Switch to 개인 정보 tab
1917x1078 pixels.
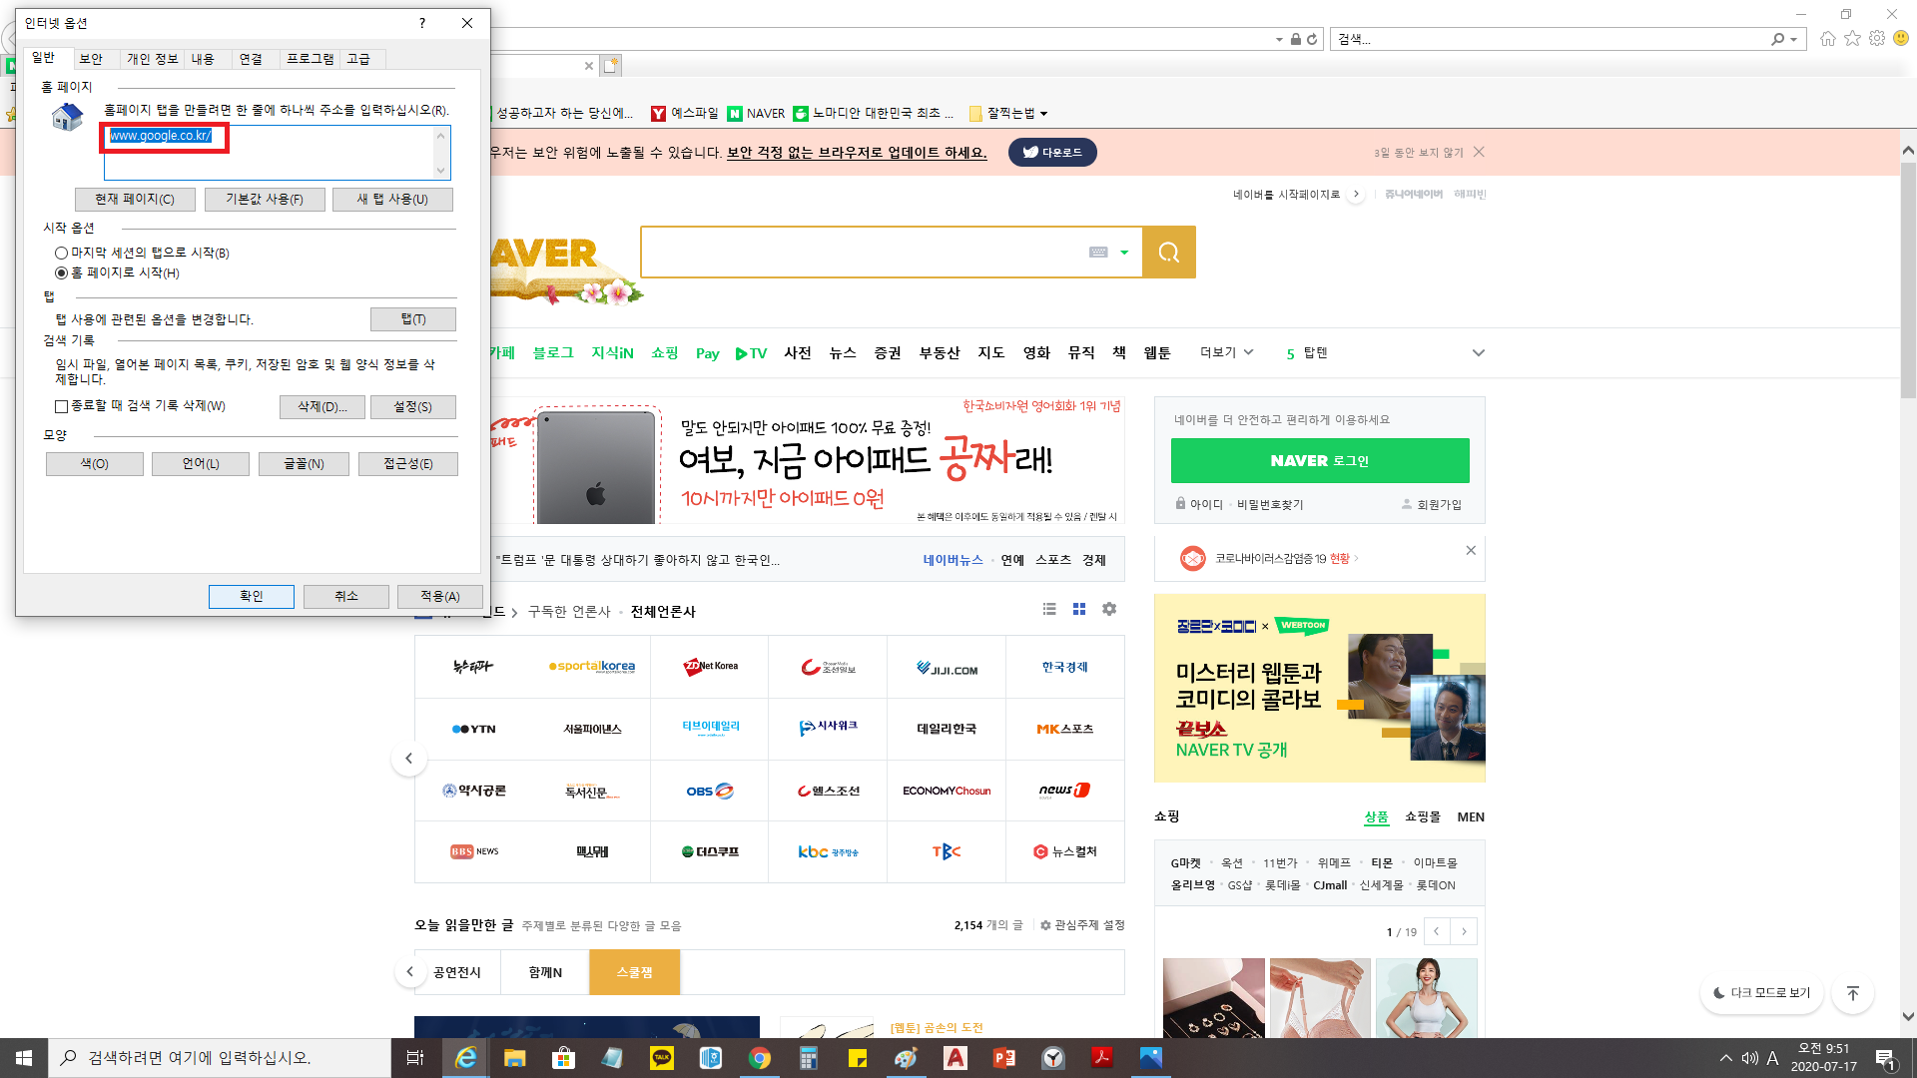click(x=153, y=59)
